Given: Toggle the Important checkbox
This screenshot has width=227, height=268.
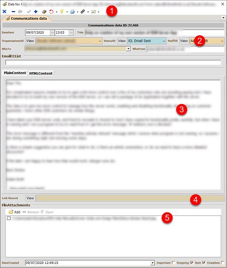Looking at the screenshot, I should click(174, 262).
